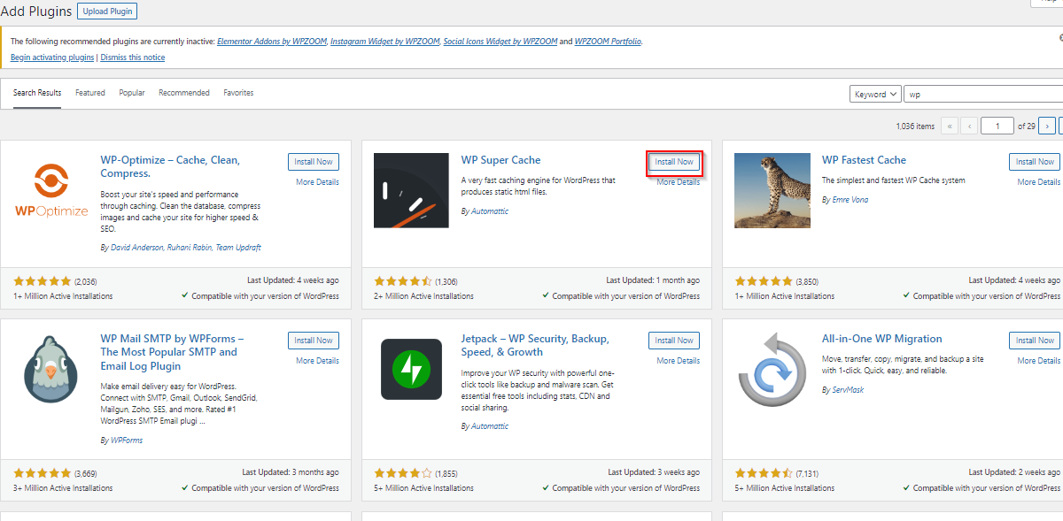Install the WP-Optimize plugin now
Image resolution: width=1063 pixels, height=521 pixels.
pos(314,162)
